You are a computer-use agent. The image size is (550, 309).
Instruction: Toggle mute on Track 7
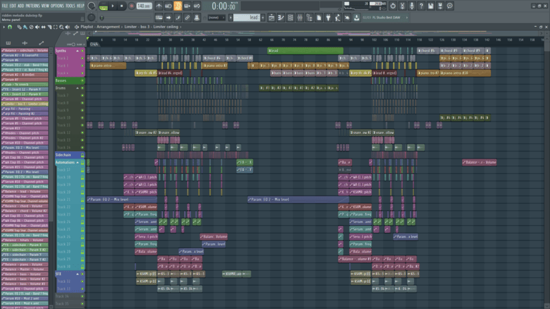tap(82, 95)
